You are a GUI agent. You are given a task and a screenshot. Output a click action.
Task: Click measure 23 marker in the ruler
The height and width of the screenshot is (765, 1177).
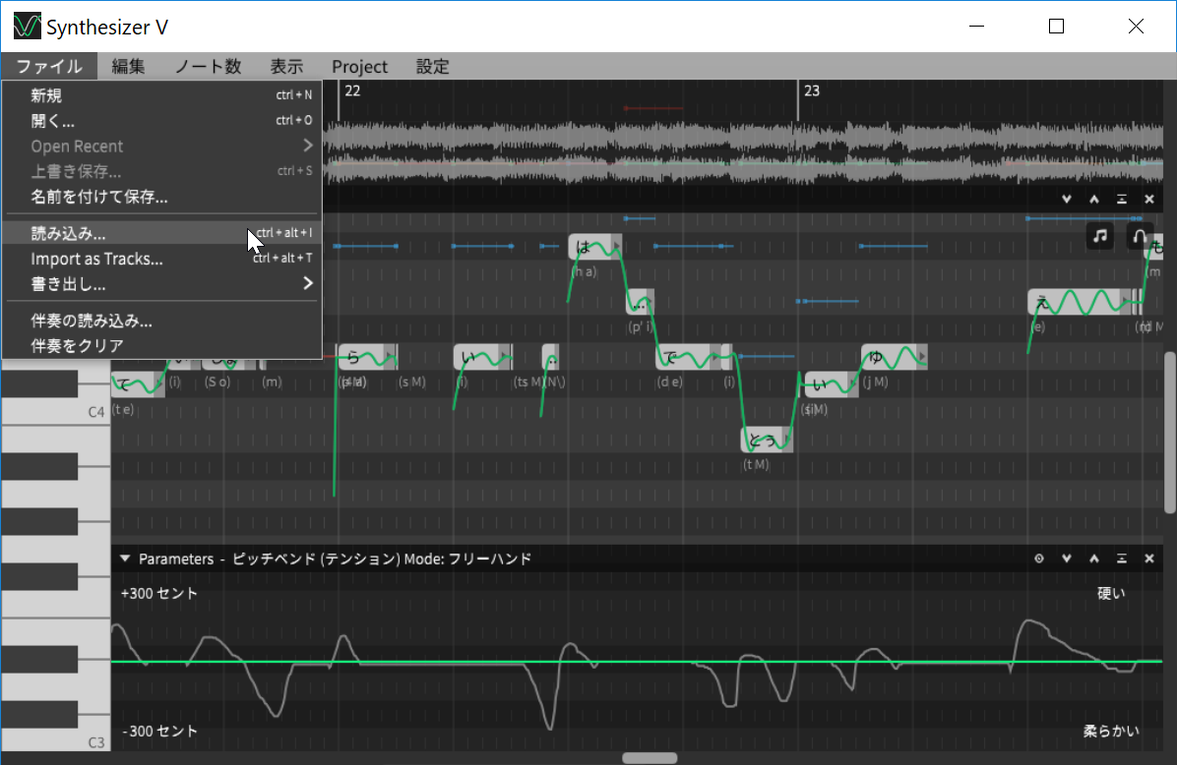click(812, 90)
